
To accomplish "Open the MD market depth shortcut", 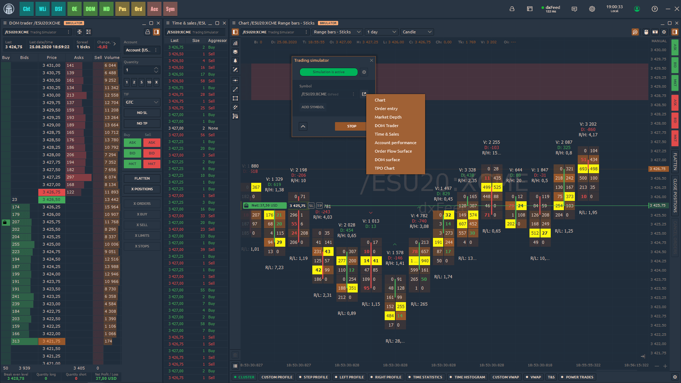I will click(106, 9).
